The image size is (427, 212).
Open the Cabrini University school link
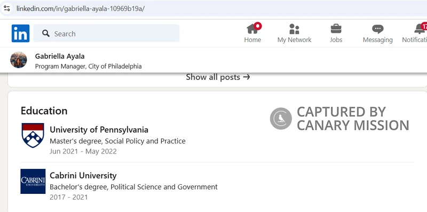83,176
